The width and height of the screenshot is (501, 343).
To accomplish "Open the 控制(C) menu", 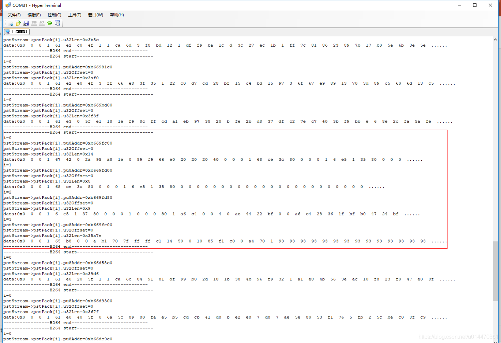I will point(55,15).
